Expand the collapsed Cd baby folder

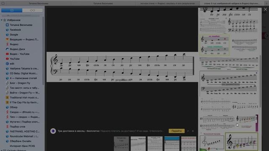(2, 150)
